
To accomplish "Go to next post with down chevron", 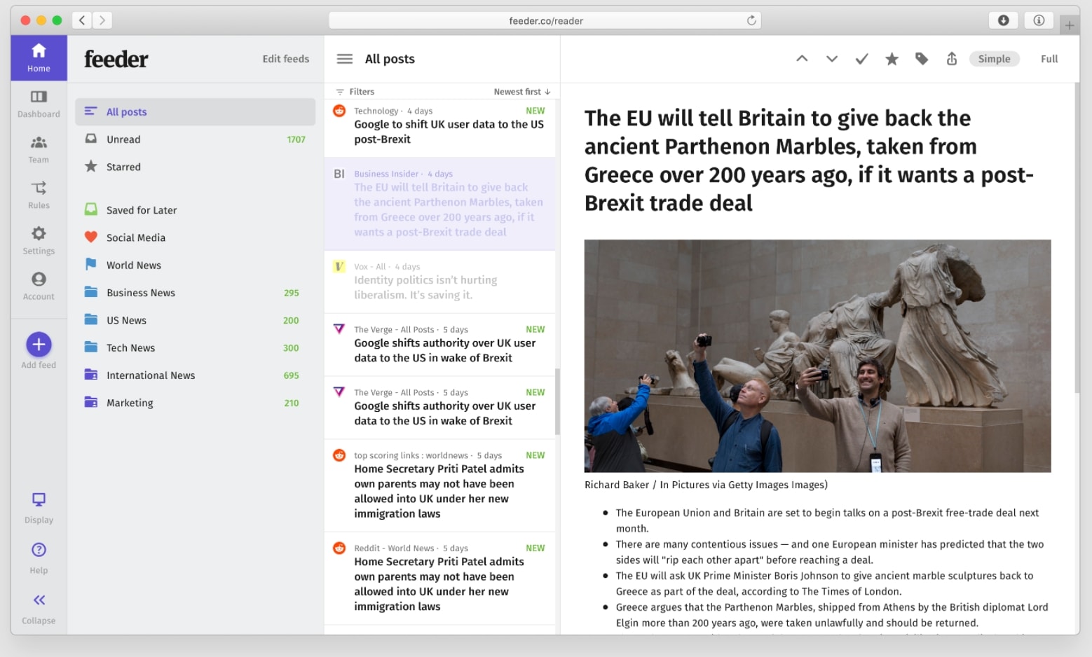I will (x=831, y=59).
